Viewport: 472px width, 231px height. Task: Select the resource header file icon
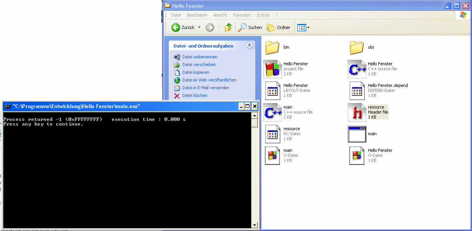(x=357, y=112)
